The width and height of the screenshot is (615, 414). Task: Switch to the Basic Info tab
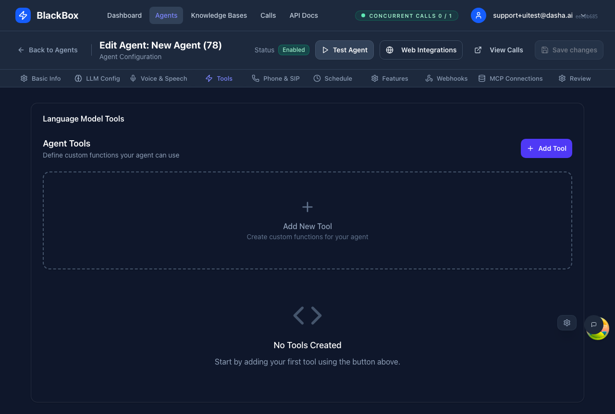coord(40,78)
